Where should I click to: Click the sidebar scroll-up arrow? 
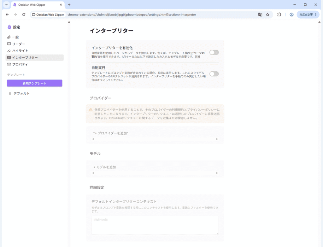[69, 22]
